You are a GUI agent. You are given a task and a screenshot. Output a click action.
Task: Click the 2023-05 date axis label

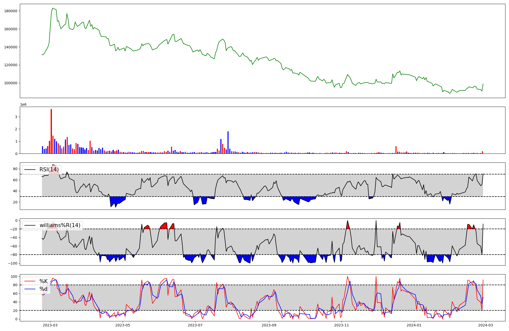tap(123, 325)
